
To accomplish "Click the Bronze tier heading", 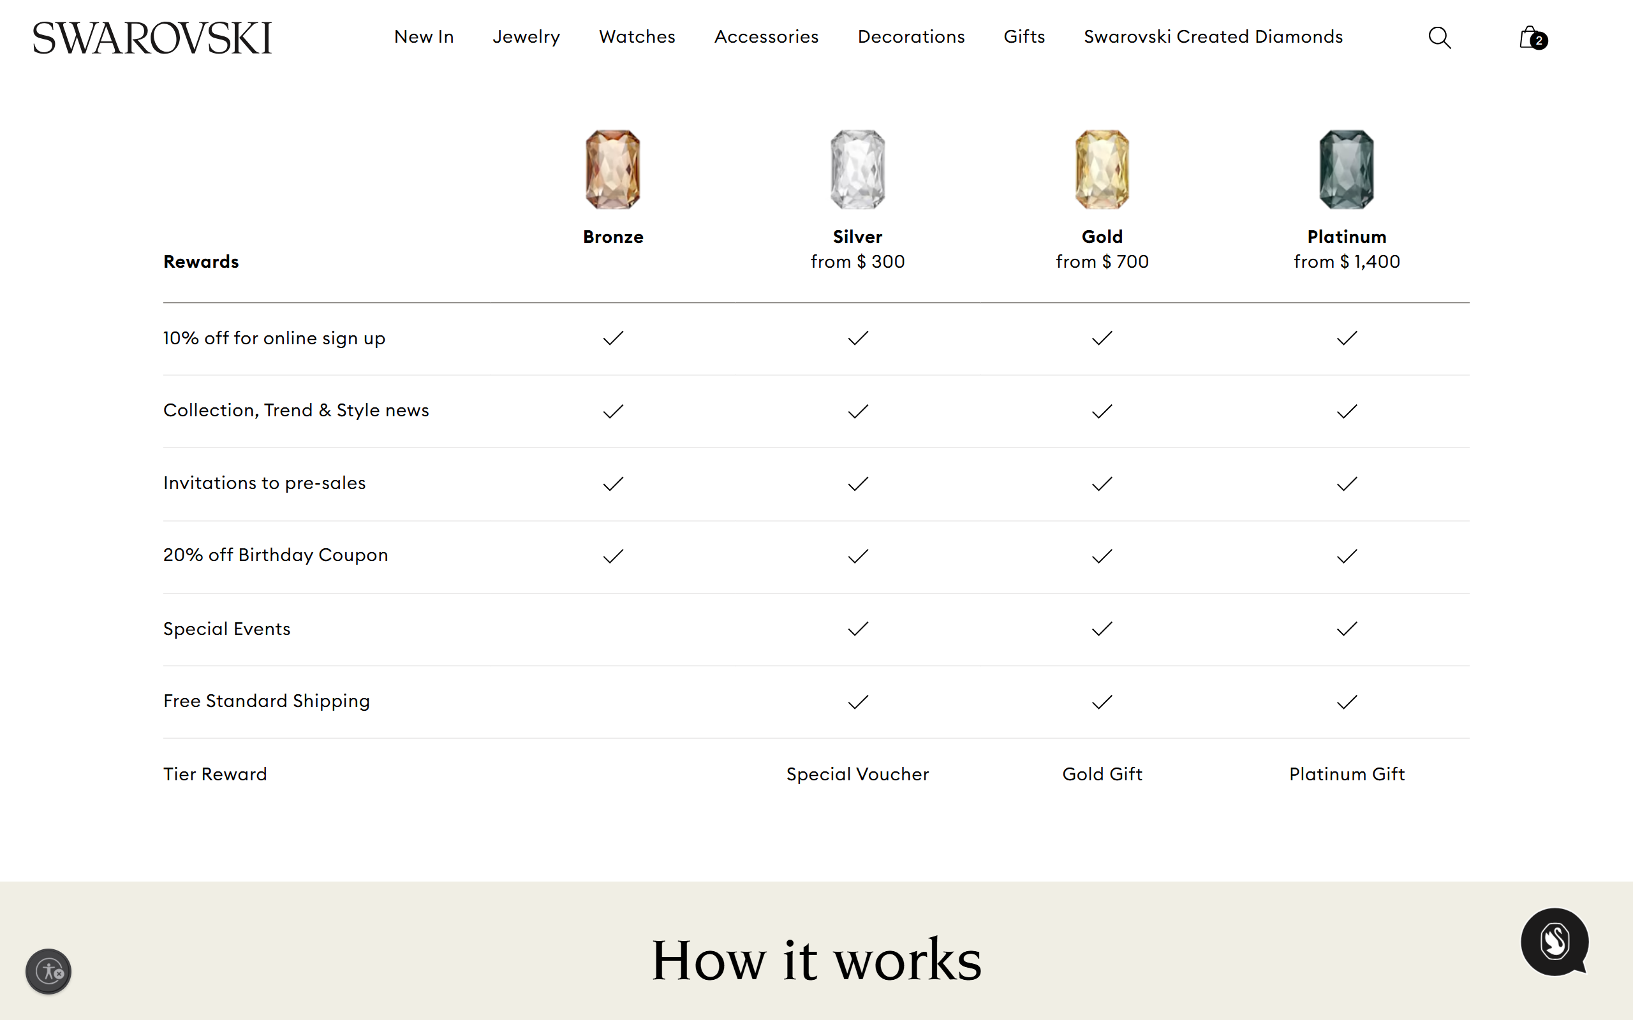I will [613, 237].
